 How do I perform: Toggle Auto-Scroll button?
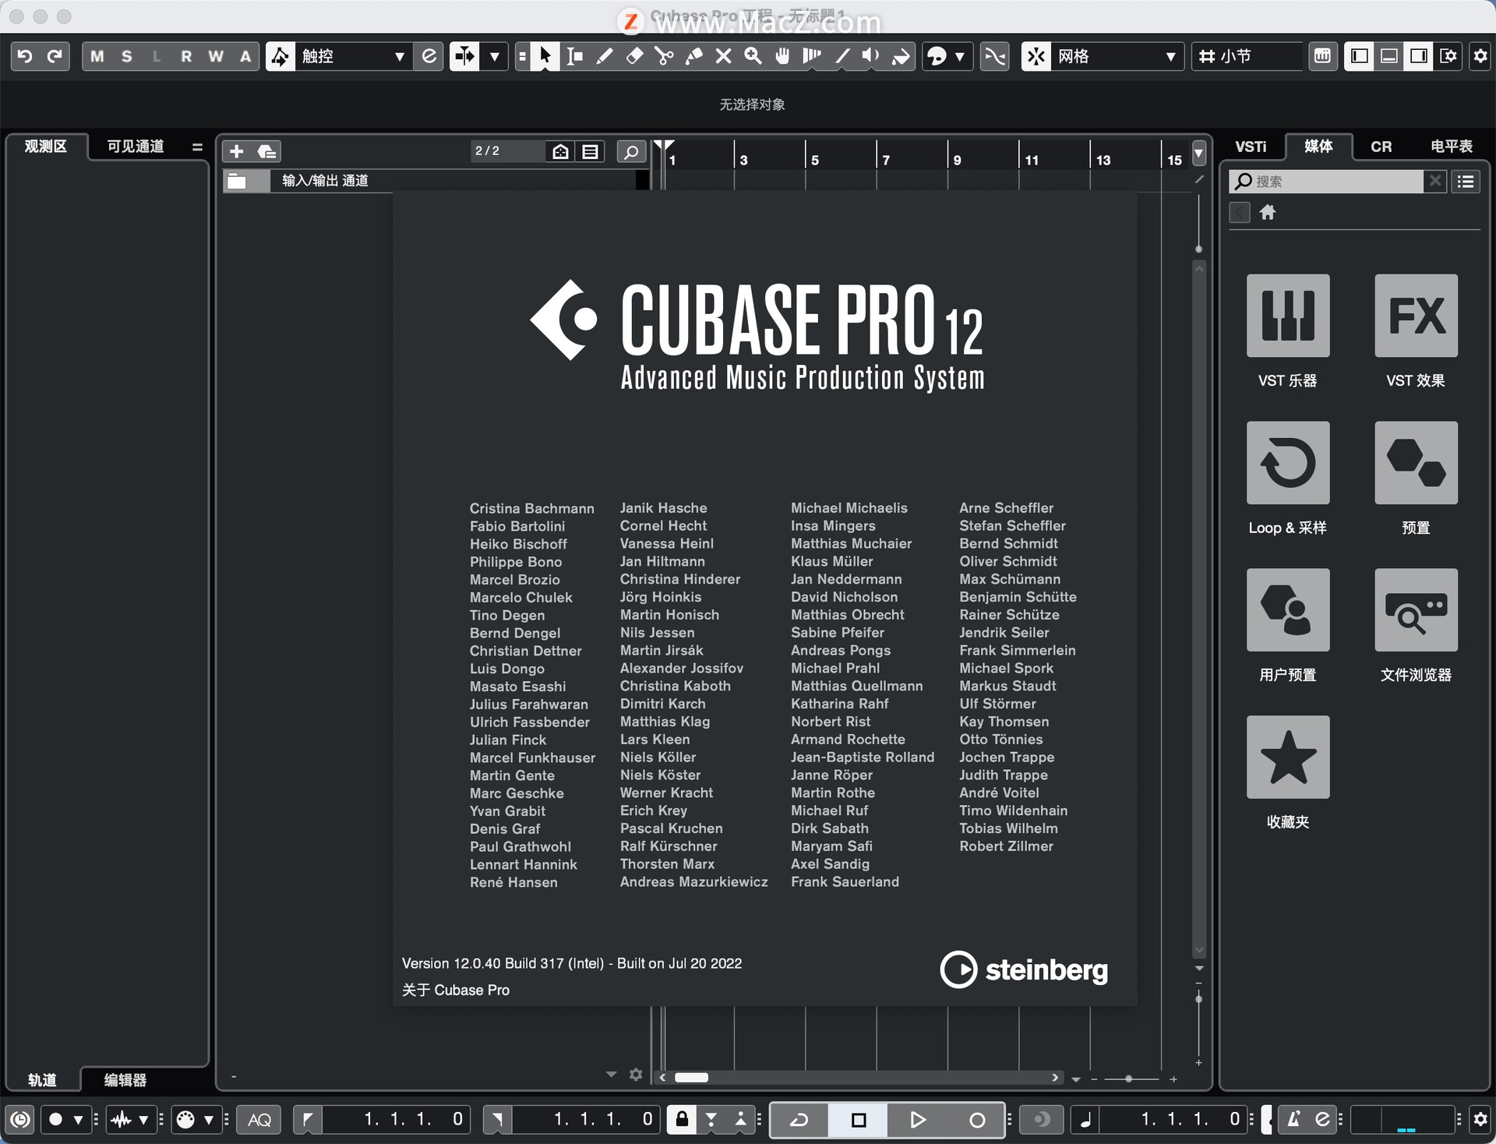pyautogui.click(x=464, y=56)
